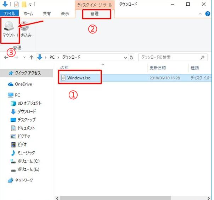Click the scroll left arrow

coord(57,198)
